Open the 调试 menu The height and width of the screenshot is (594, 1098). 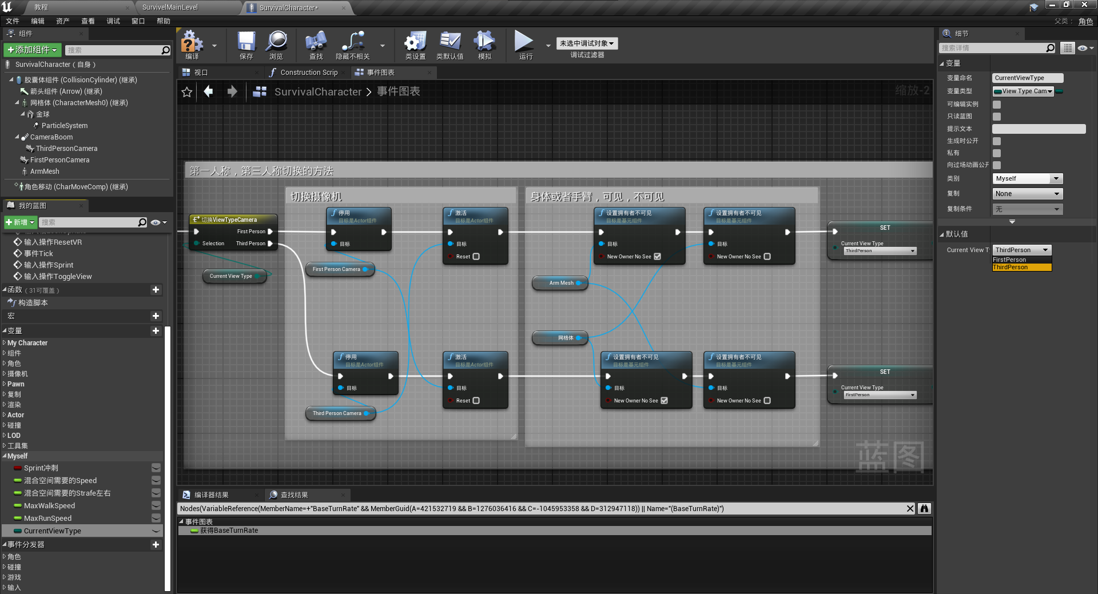click(113, 21)
